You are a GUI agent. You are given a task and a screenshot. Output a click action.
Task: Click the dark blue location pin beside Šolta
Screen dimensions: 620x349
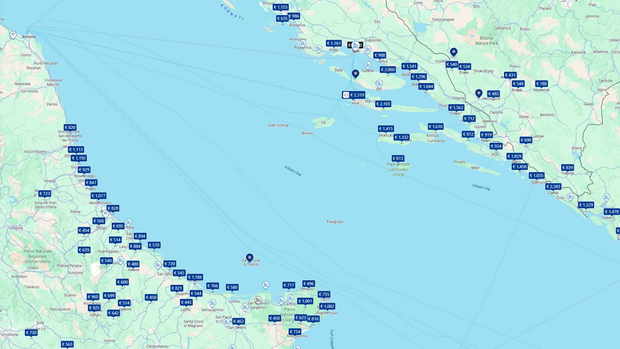pyautogui.click(x=356, y=74)
